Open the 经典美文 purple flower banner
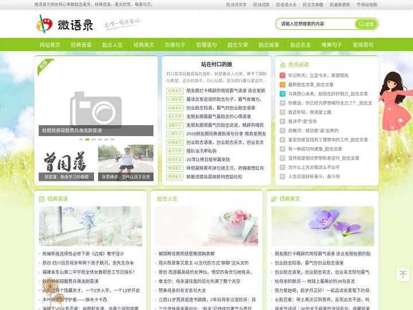Screen dimensions: 413x310 tap(322, 226)
